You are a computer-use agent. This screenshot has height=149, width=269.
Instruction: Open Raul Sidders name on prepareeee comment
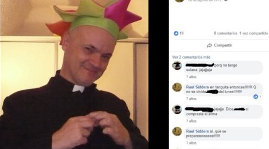[197, 131]
